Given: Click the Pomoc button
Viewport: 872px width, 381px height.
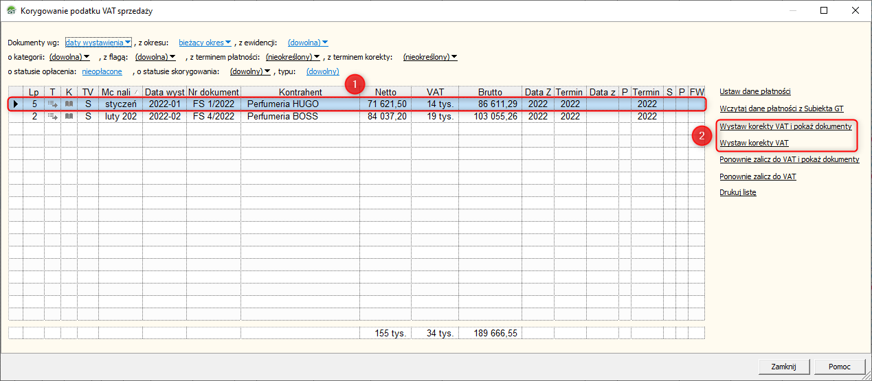Looking at the screenshot, I should 839,367.
